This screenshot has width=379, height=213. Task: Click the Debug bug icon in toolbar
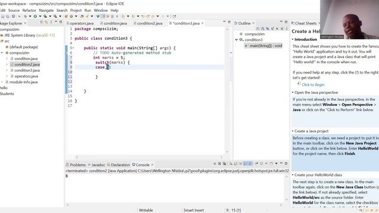coord(25,17)
